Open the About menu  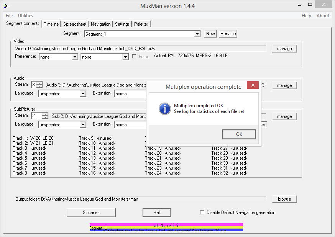[323, 16]
